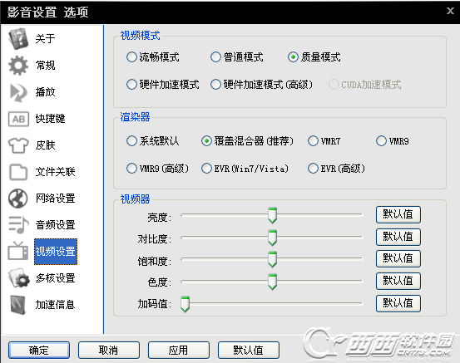The image size is (460, 363).
Task: Reset 对比度 with its 默认值 button
Action: point(398,237)
